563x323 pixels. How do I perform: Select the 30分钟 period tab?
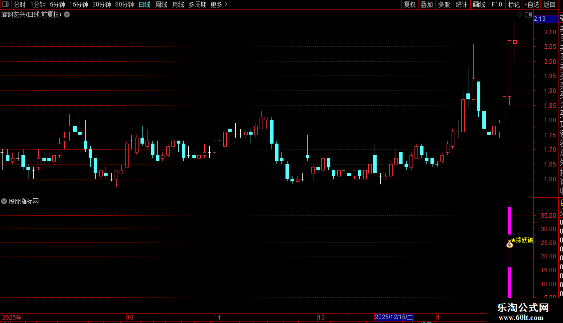point(101,4)
